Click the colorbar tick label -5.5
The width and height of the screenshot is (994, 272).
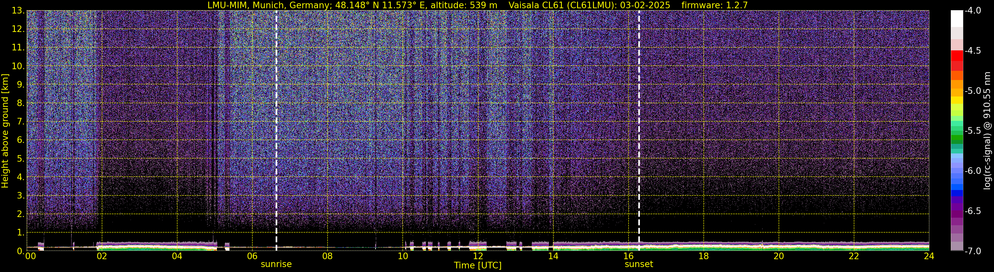(x=972, y=131)
